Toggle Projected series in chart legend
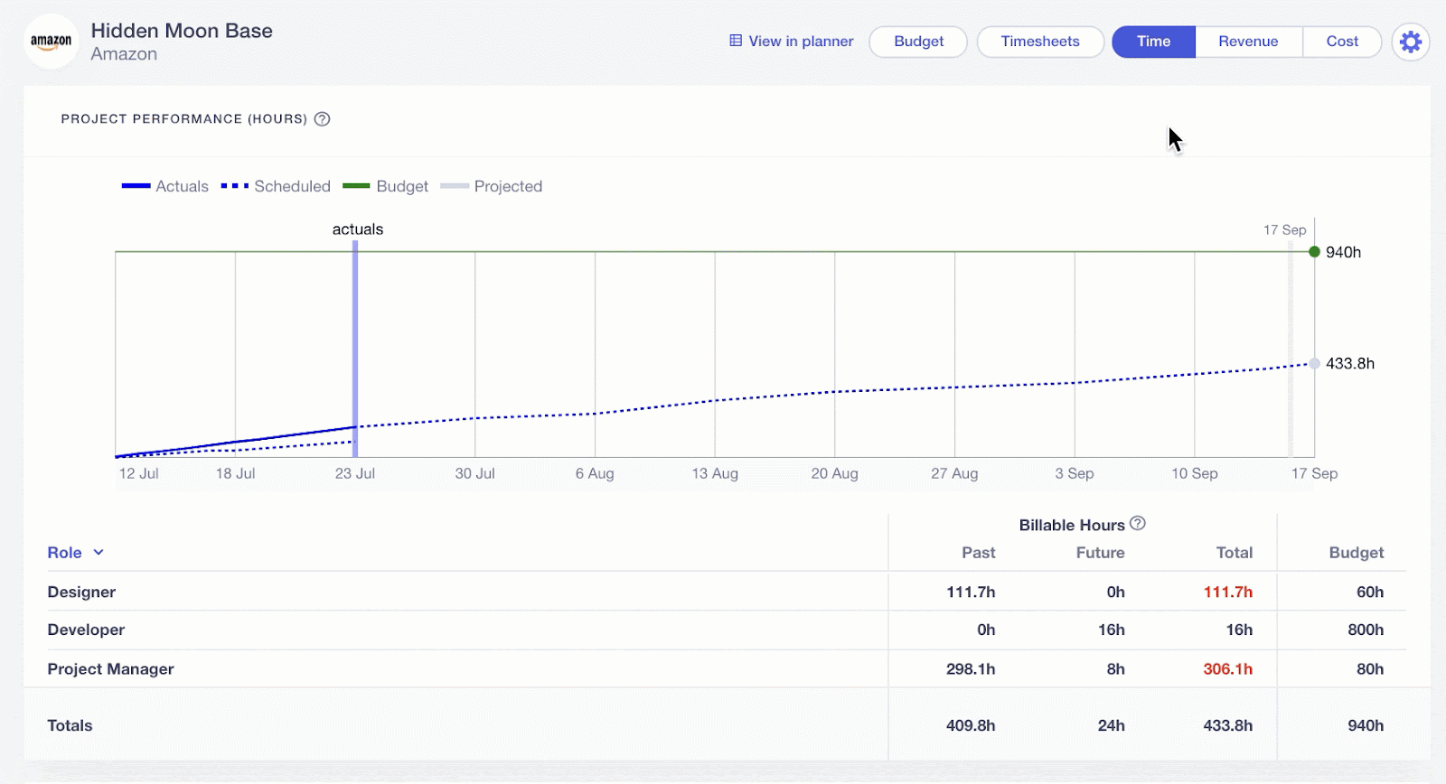This screenshot has width=1446, height=784. pyautogui.click(x=492, y=186)
